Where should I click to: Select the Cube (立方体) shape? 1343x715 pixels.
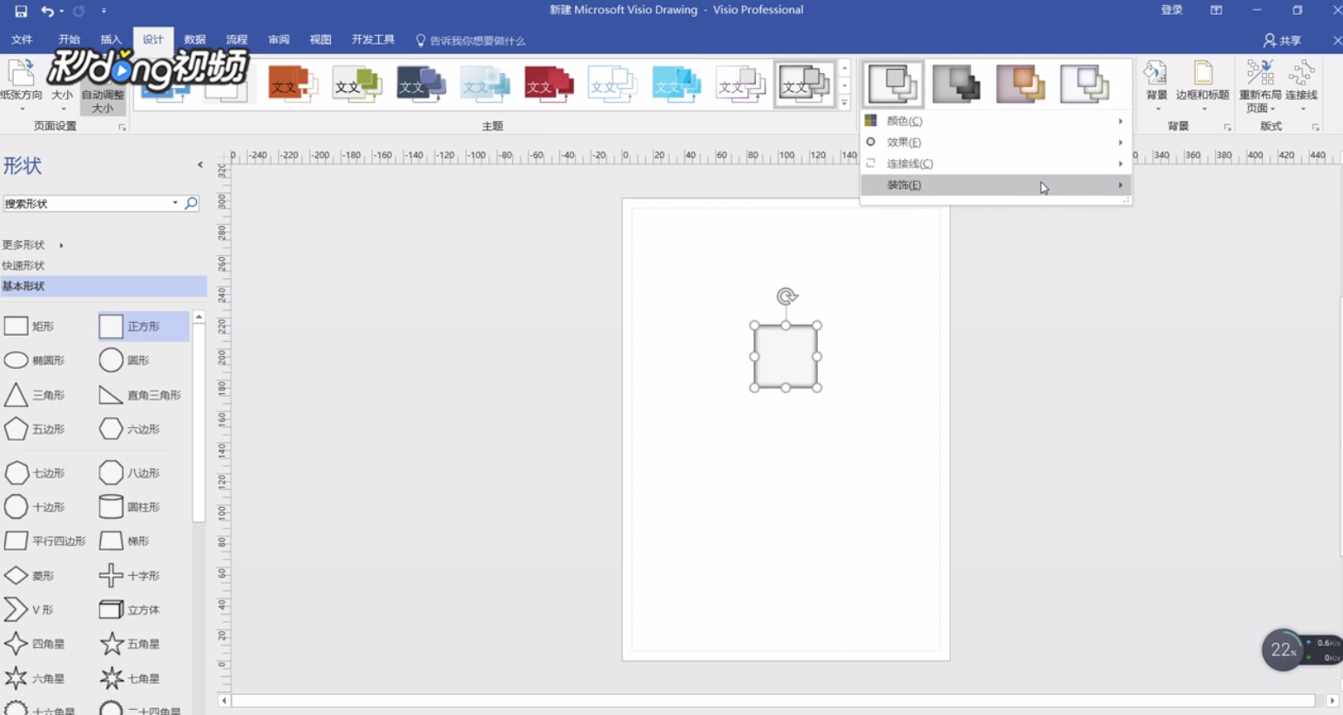click(x=131, y=610)
